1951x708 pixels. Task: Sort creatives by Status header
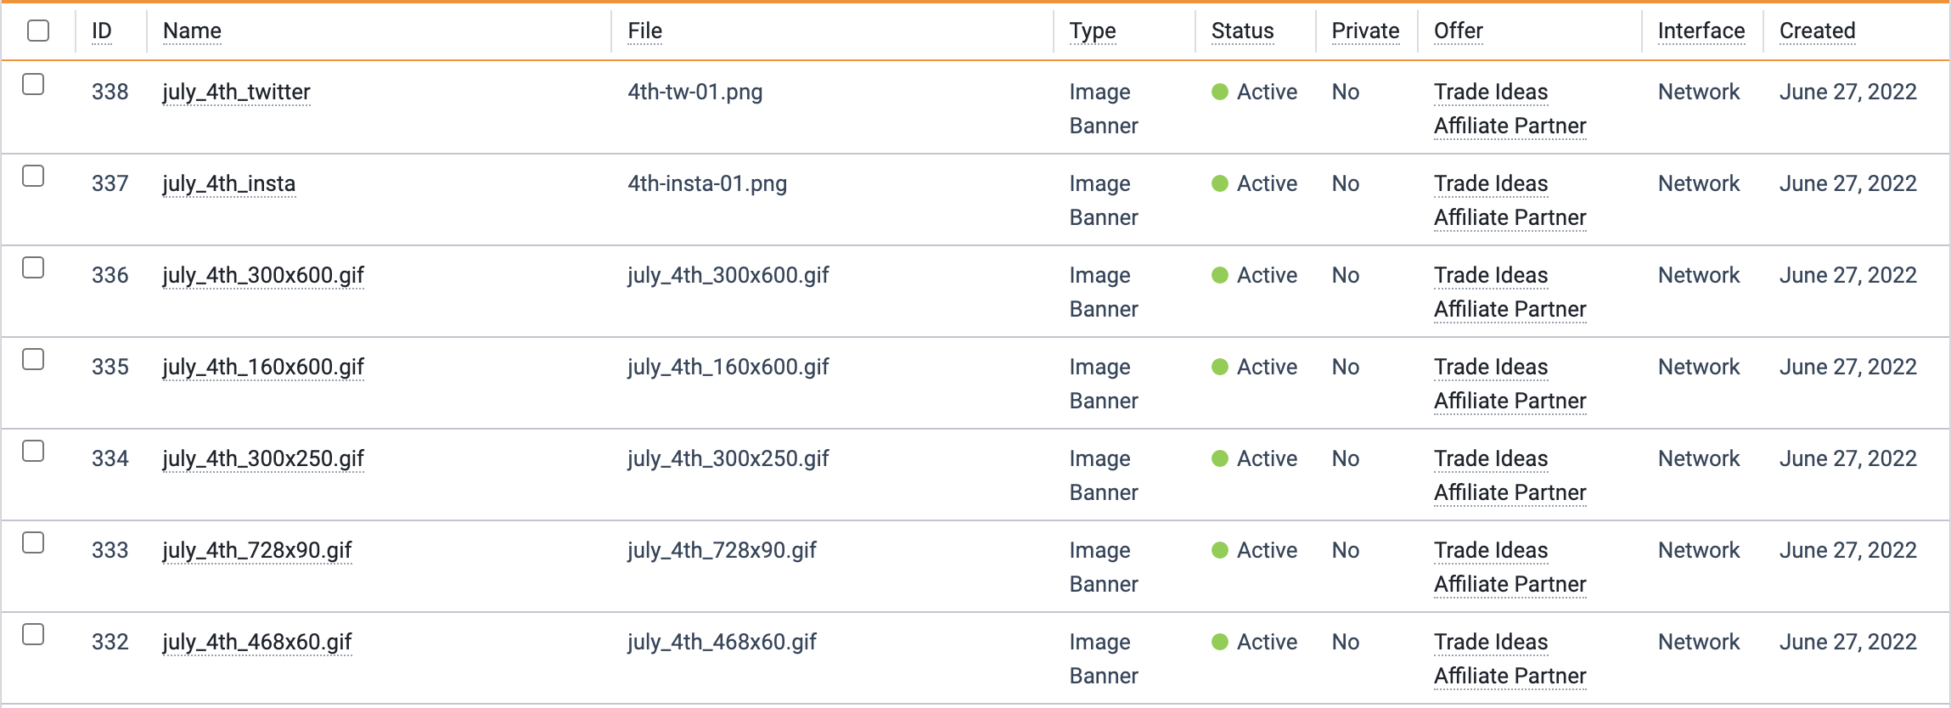pos(1242,31)
